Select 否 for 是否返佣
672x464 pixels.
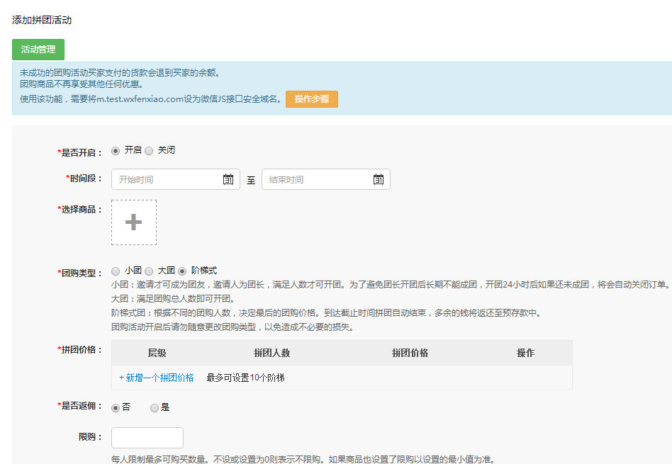116,408
